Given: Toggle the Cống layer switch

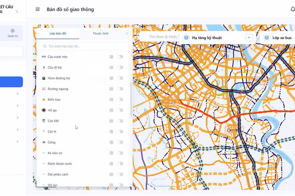Looking at the screenshot, I should (x=120, y=142).
